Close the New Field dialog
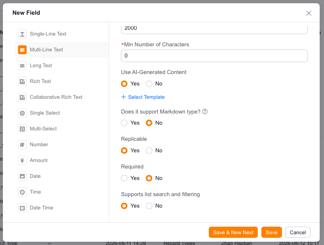This screenshot has height=245, width=324. (309, 13)
